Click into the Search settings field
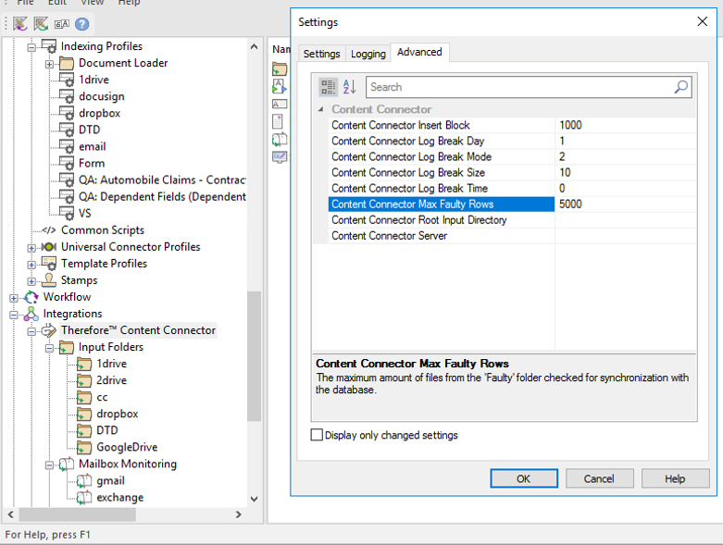The width and height of the screenshot is (723, 545). click(x=518, y=87)
